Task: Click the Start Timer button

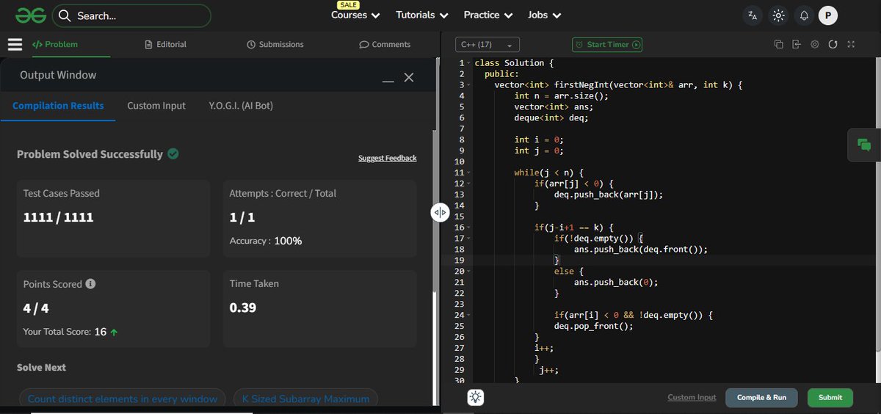Action: 607,45
